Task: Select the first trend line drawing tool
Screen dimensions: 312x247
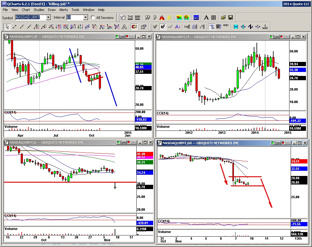Action: (x=15, y=27)
